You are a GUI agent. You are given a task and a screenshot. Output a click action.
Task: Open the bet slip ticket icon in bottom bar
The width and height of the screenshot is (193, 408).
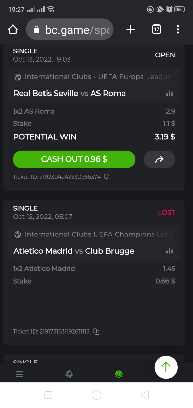pyautogui.click(x=69, y=374)
